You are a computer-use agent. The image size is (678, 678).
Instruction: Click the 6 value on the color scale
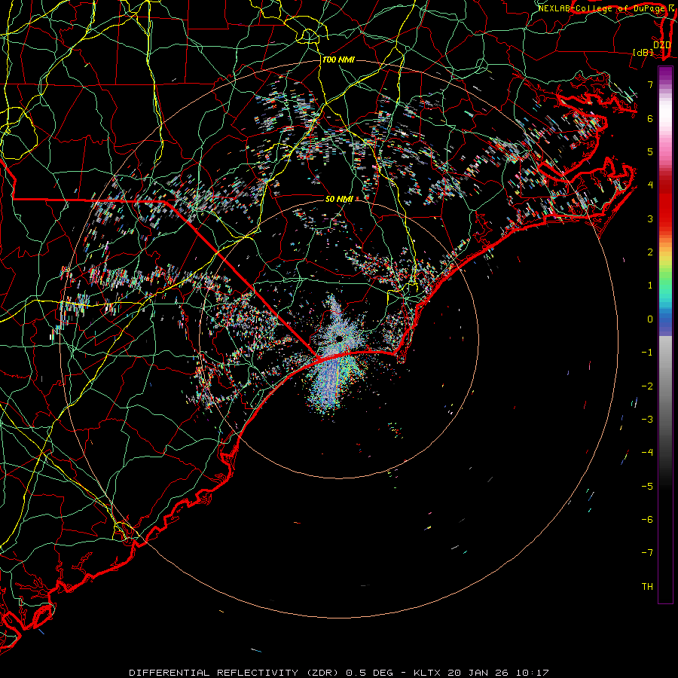click(x=650, y=118)
